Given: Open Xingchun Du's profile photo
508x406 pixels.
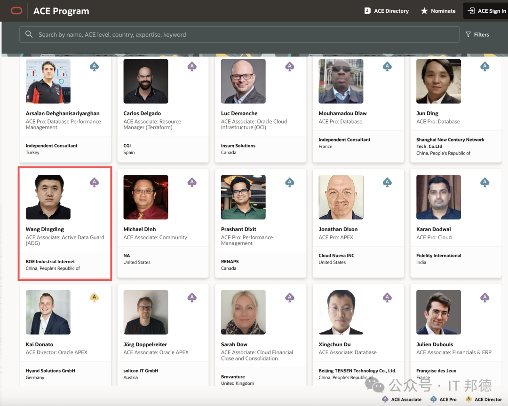Looking at the screenshot, I should tap(341, 312).
